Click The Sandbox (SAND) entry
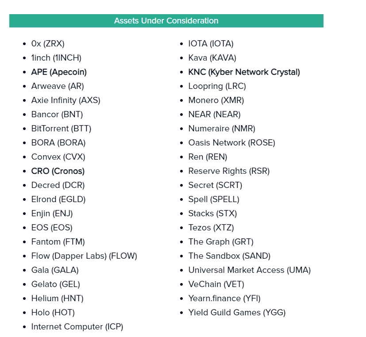 coord(229,256)
